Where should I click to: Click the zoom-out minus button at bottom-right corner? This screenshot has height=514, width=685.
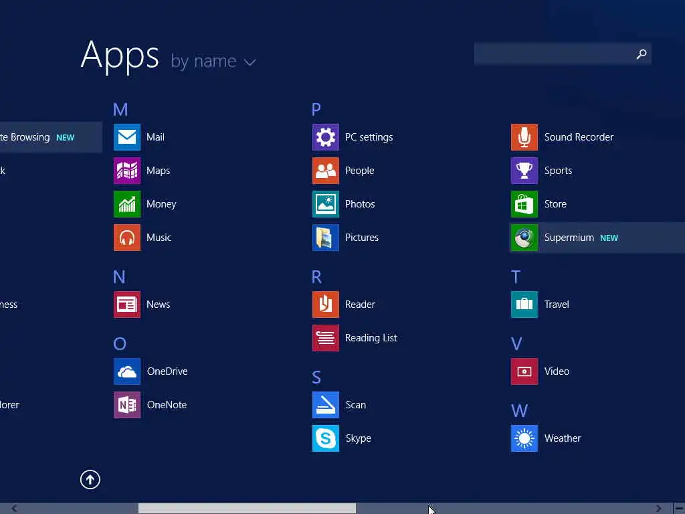(x=680, y=509)
